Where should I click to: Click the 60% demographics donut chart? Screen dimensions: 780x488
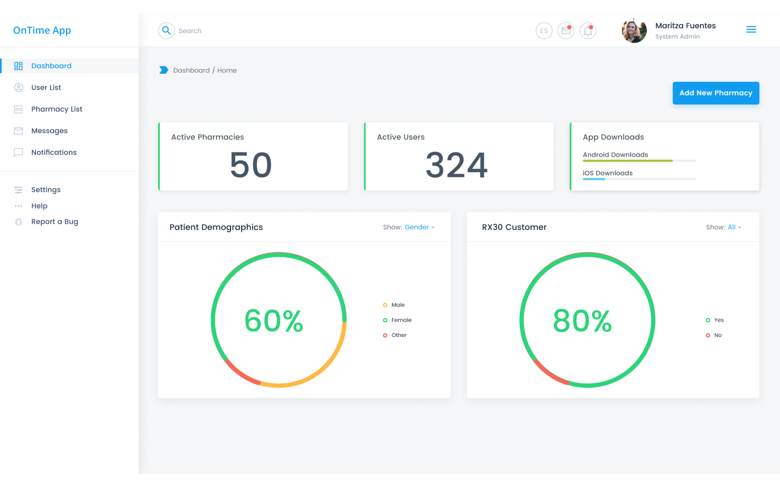(279, 320)
